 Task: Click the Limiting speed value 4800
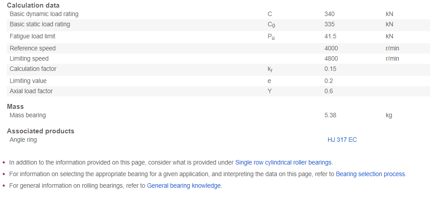[331, 58]
